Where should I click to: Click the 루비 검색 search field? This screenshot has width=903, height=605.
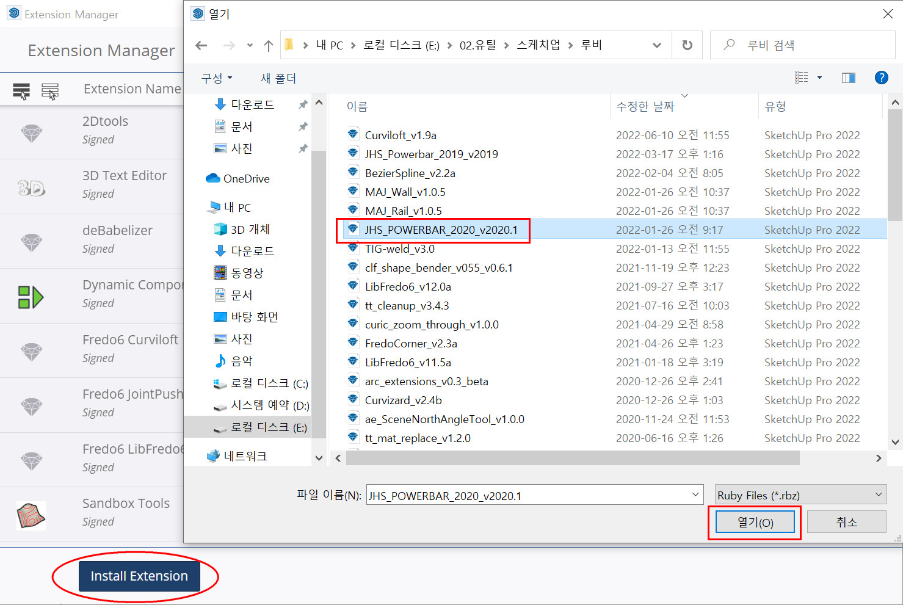tap(802, 45)
